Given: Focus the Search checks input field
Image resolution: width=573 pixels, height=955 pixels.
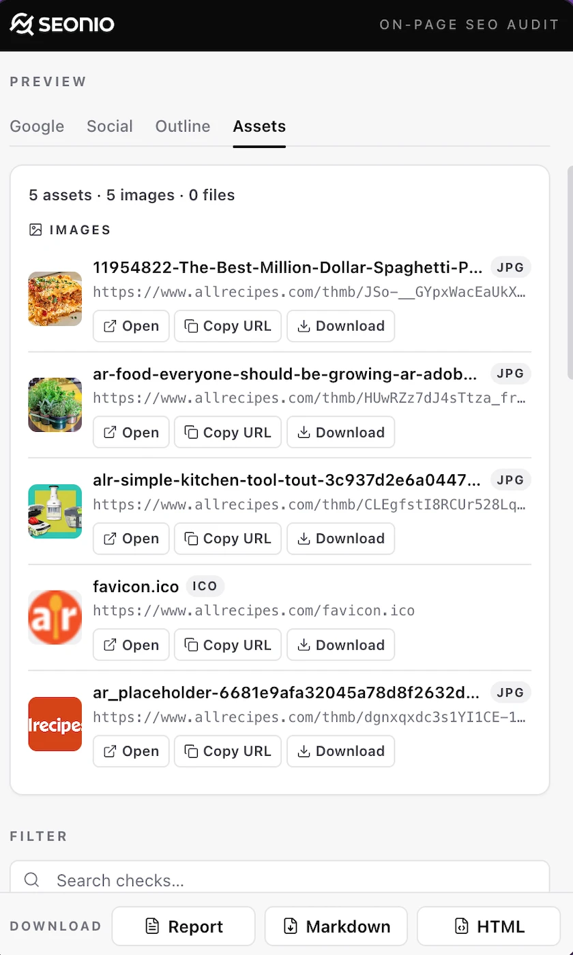Looking at the screenshot, I should click(x=280, y=880).
